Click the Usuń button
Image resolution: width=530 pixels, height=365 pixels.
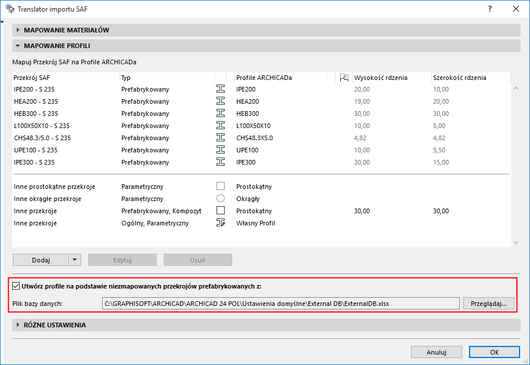(x=198, y=260)
